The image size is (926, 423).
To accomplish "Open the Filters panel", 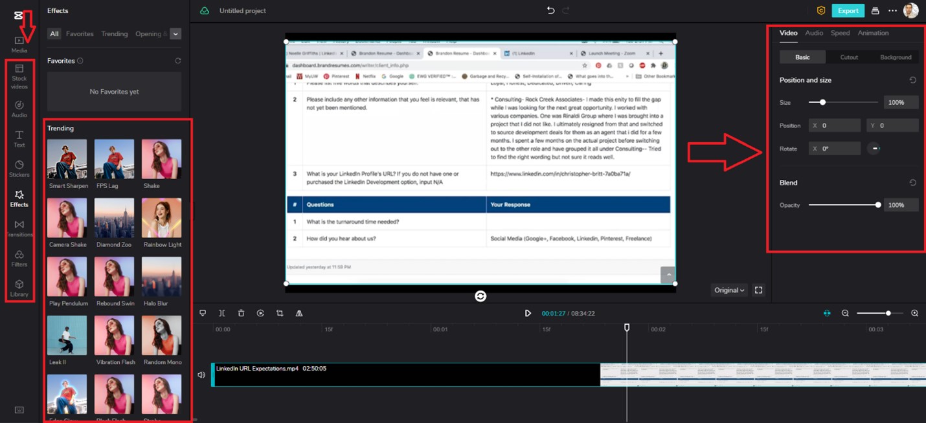I will tap(19, 259).
